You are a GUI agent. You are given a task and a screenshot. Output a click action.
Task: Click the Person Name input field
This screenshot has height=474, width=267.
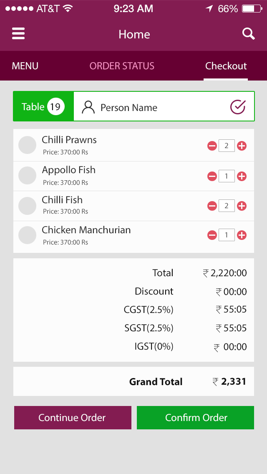point(154,107)
